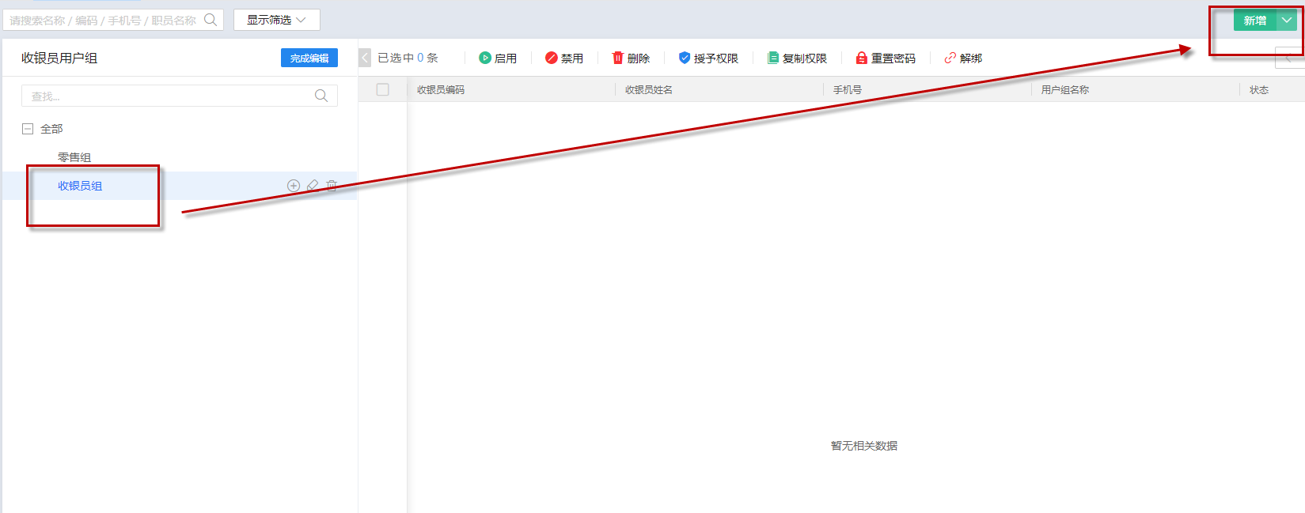The width and height of the screenshot is (1305, 513).
Task: Click the 删除 delete toolbar button
Action: 631,58
